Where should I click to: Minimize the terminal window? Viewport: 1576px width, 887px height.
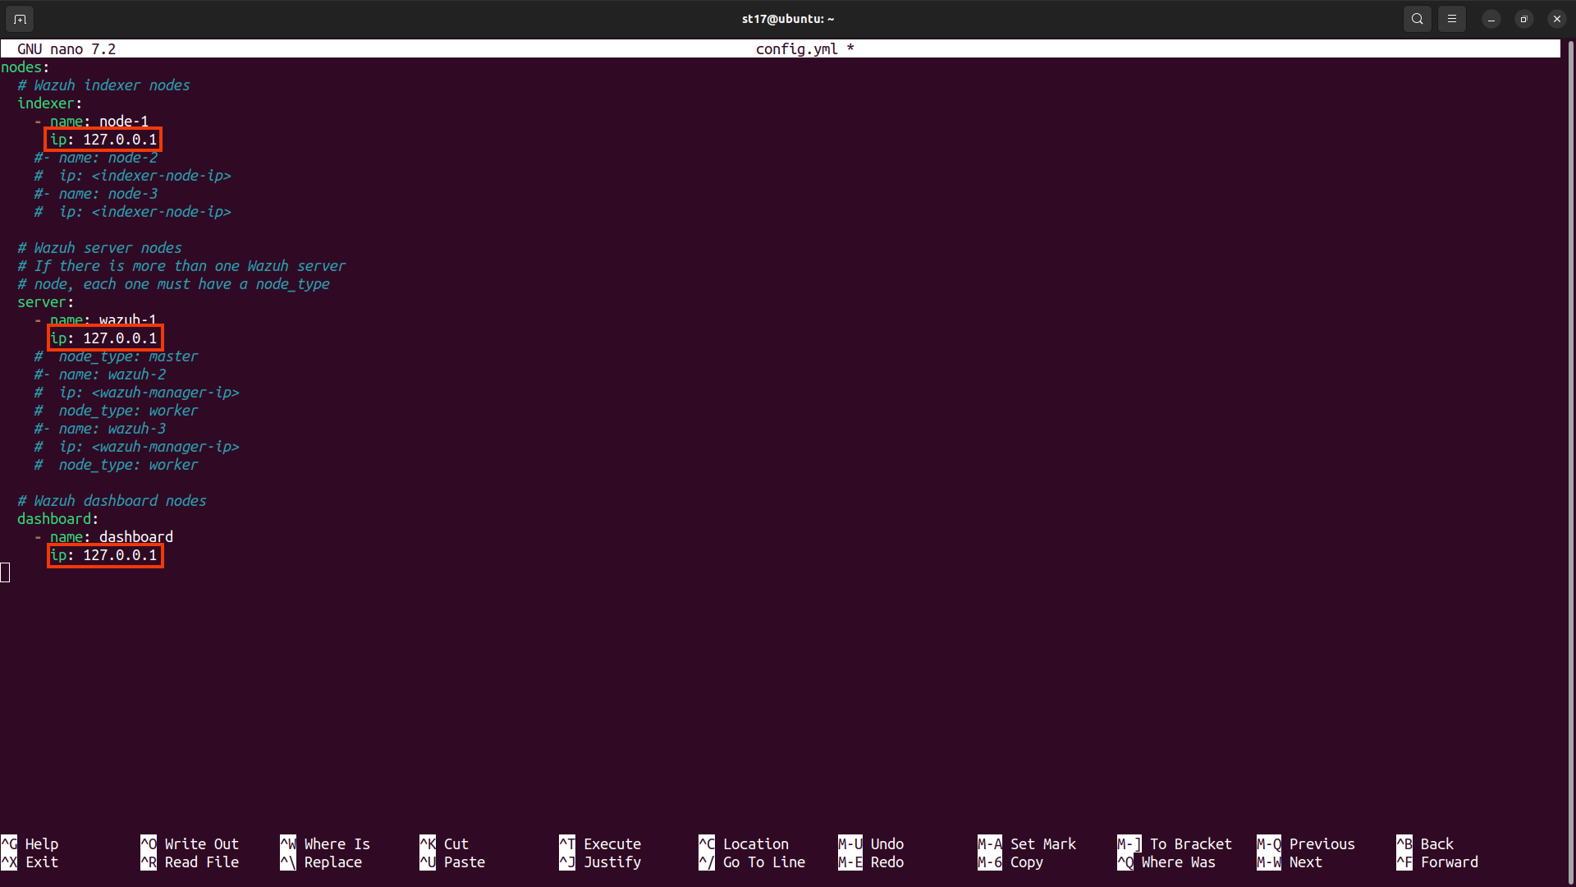click(1491, 19)
